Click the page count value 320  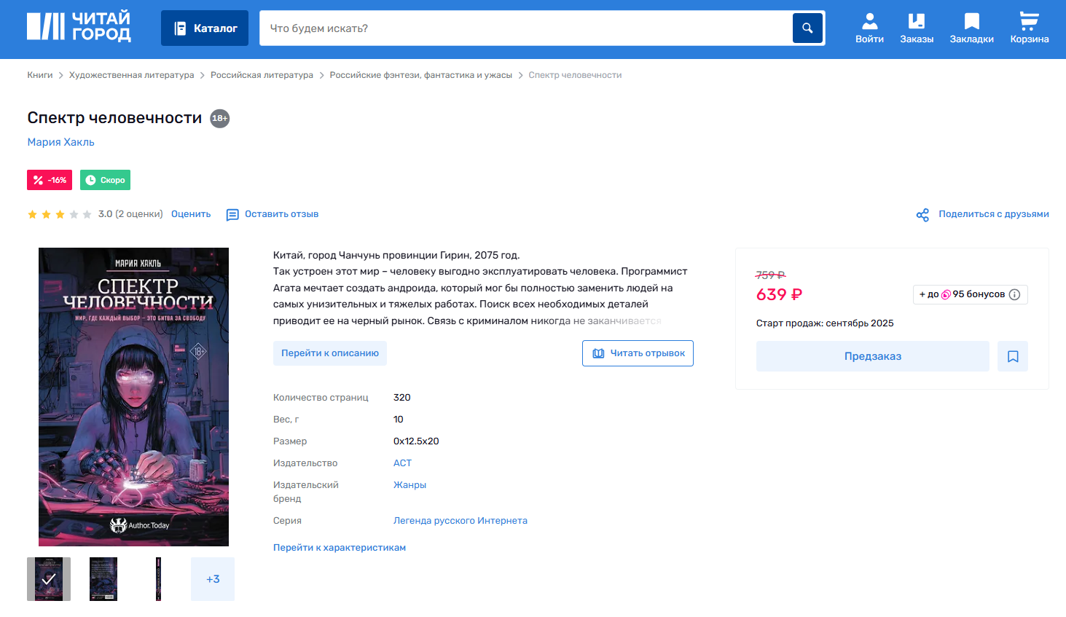point(402,398)
